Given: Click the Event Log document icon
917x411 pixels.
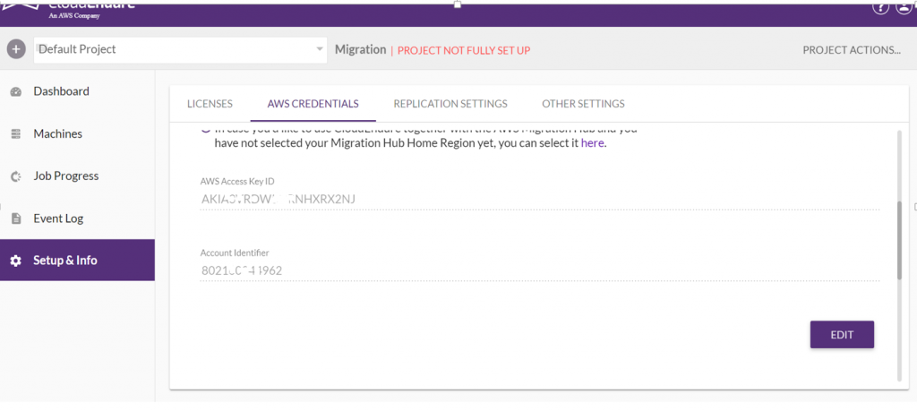Looking at the screenshot, I should (x=16, y=218).
